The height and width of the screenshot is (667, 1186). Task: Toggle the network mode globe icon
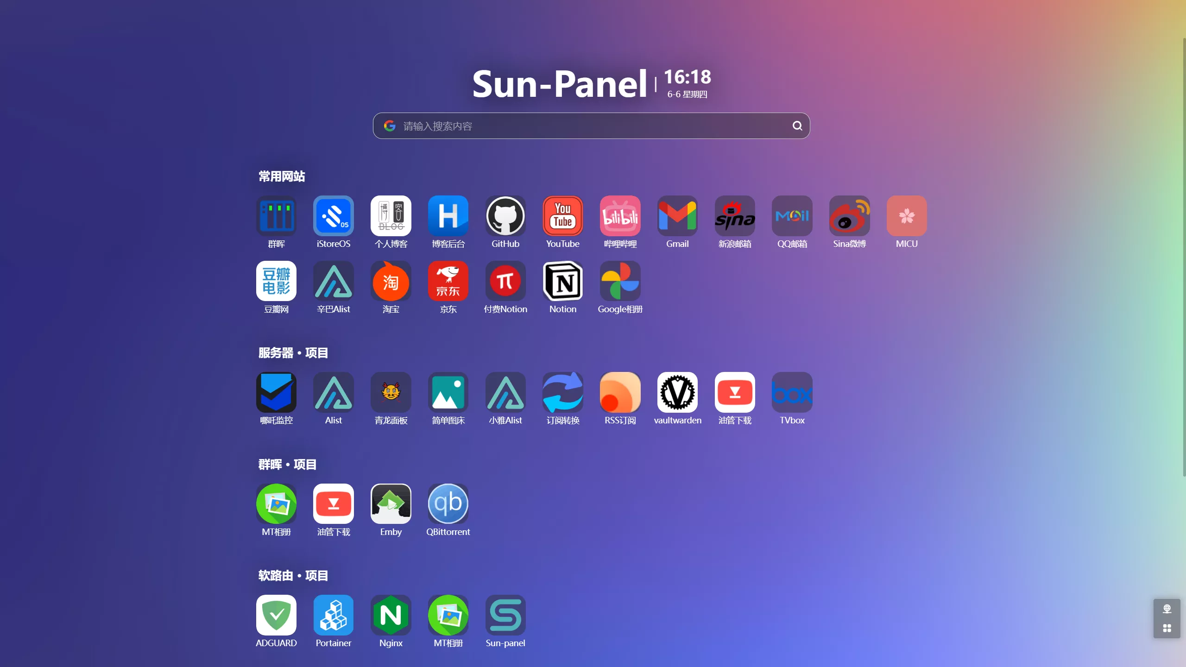pos(1167,609)
